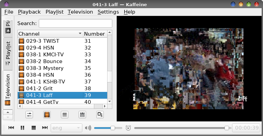
Task: Select channel 041-2 Grit
Action: (x=62, y=89)
